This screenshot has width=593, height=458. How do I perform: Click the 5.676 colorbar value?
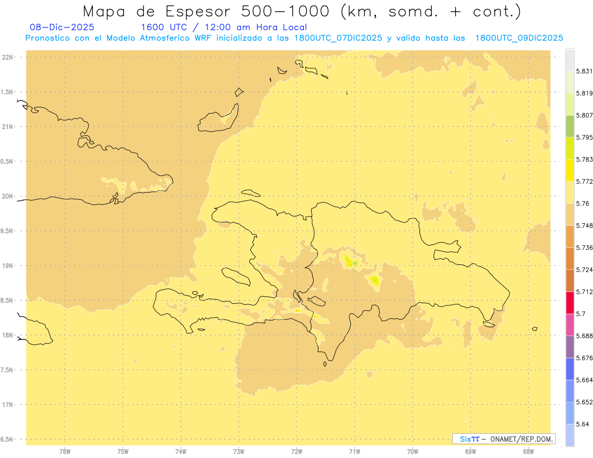coord(584,358)
